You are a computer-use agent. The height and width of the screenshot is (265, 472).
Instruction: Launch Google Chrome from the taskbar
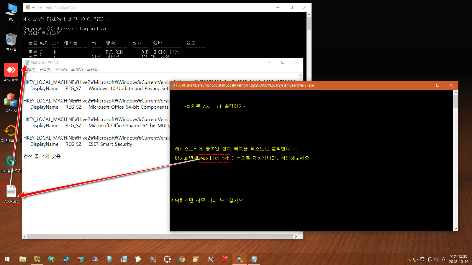181,259
